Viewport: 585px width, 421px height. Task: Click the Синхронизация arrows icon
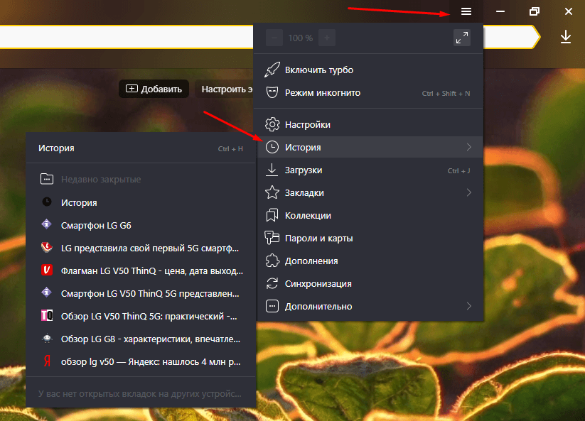[272, 283]
